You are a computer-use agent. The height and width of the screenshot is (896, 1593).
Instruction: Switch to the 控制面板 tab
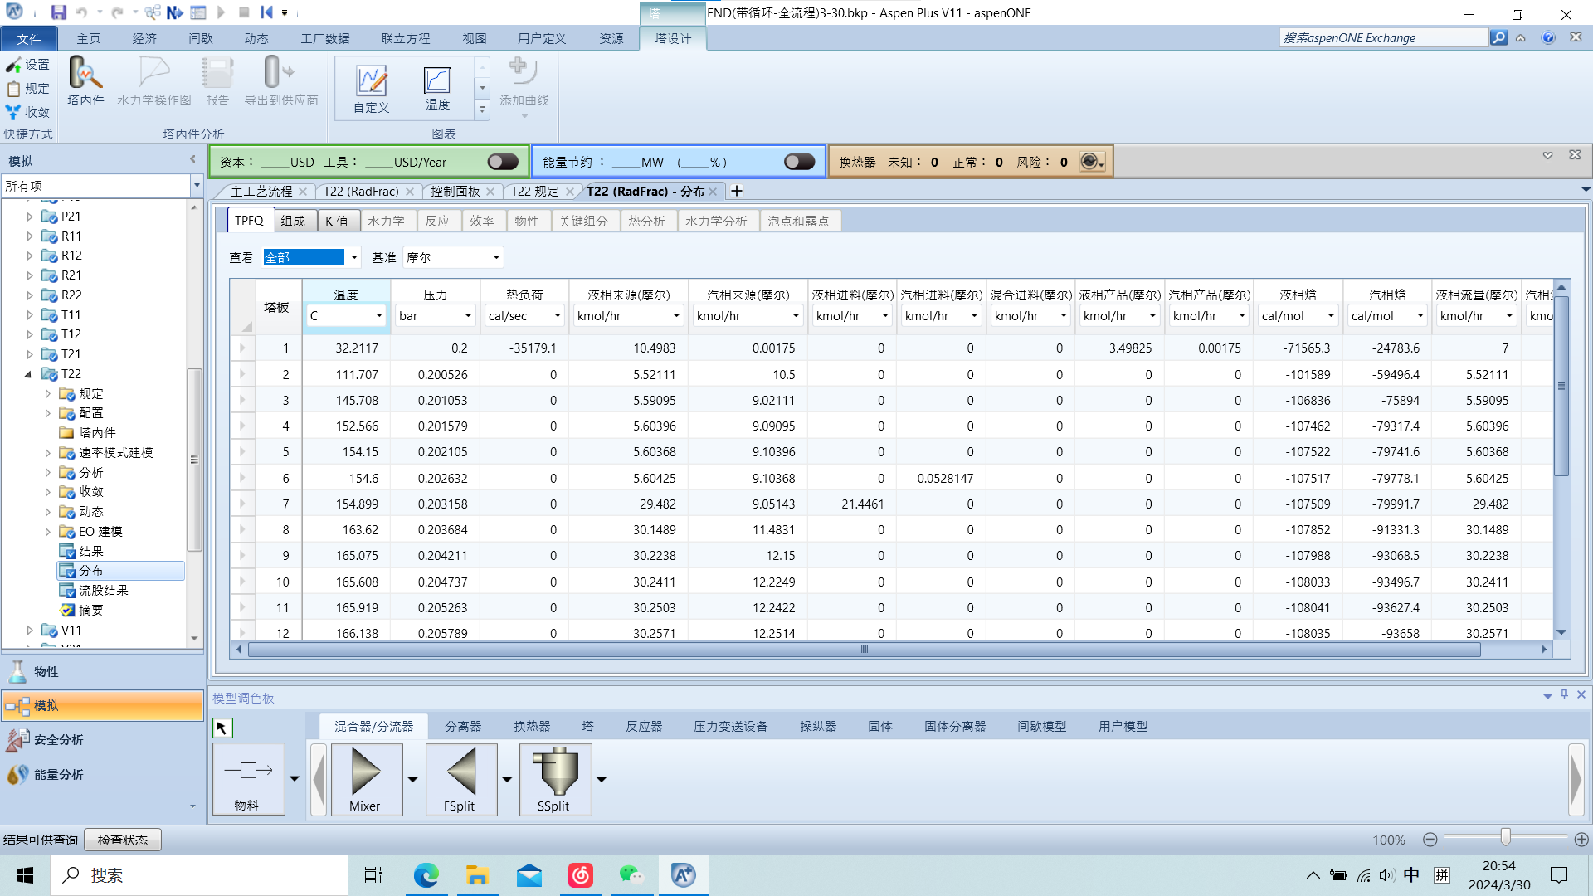455,191
